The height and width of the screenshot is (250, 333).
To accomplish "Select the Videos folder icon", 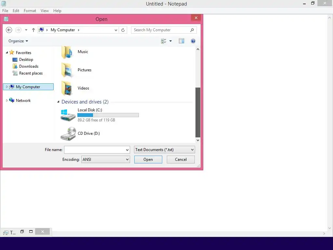I will click(67, 88).
